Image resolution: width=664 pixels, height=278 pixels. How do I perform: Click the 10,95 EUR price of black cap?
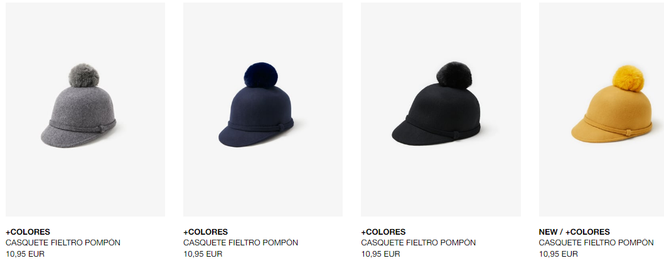click(x=380, y=254)
